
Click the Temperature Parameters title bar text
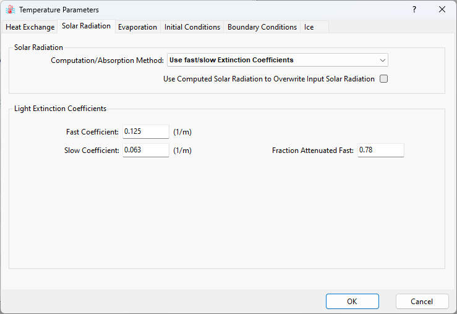click(59, 10)
